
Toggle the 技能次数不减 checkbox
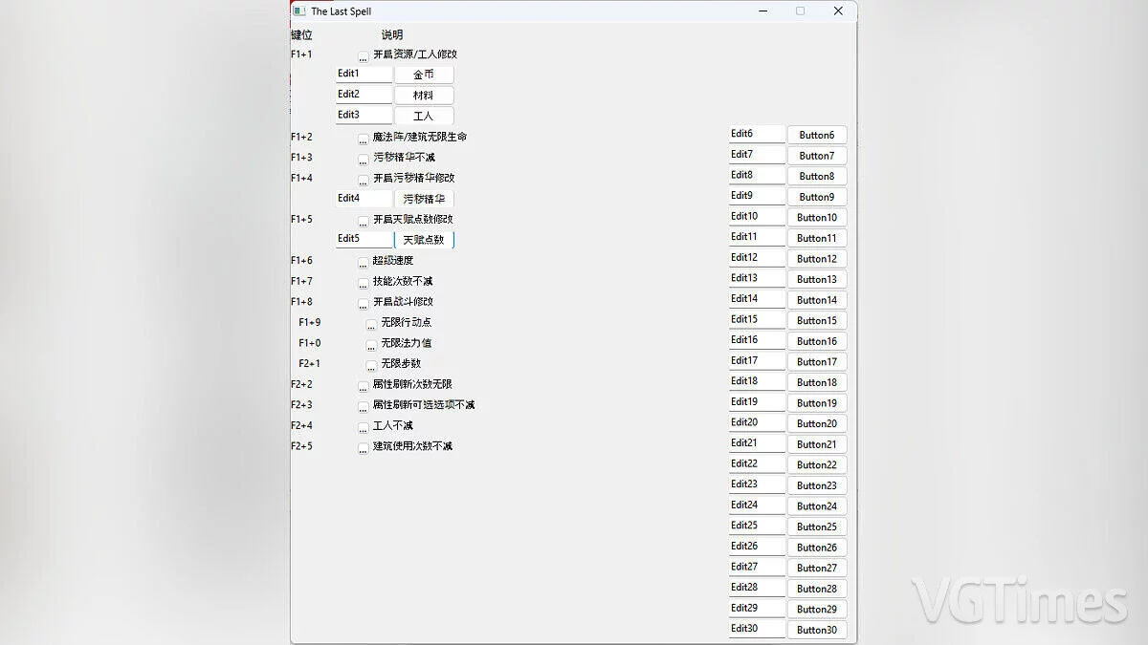(364, 283)
